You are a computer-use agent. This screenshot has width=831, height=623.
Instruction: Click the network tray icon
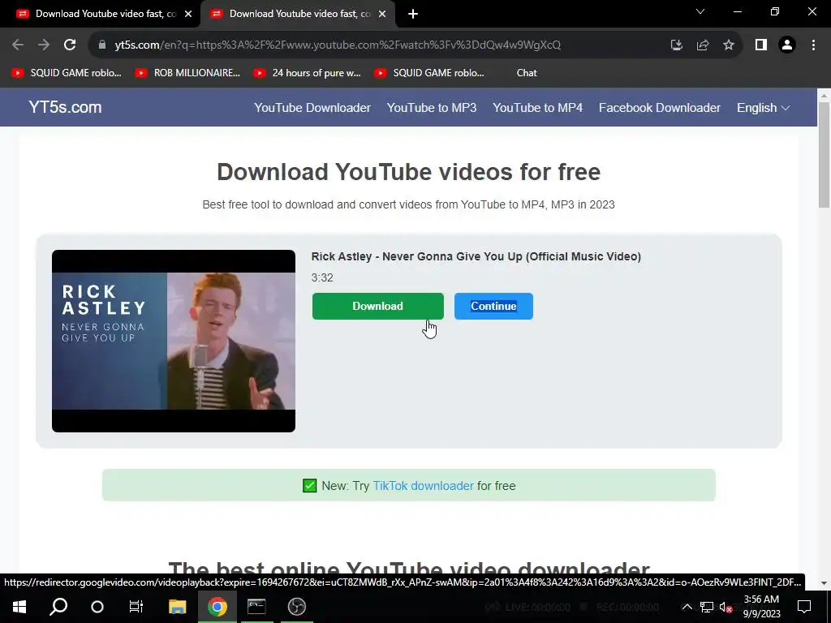(x=707, y=607)
